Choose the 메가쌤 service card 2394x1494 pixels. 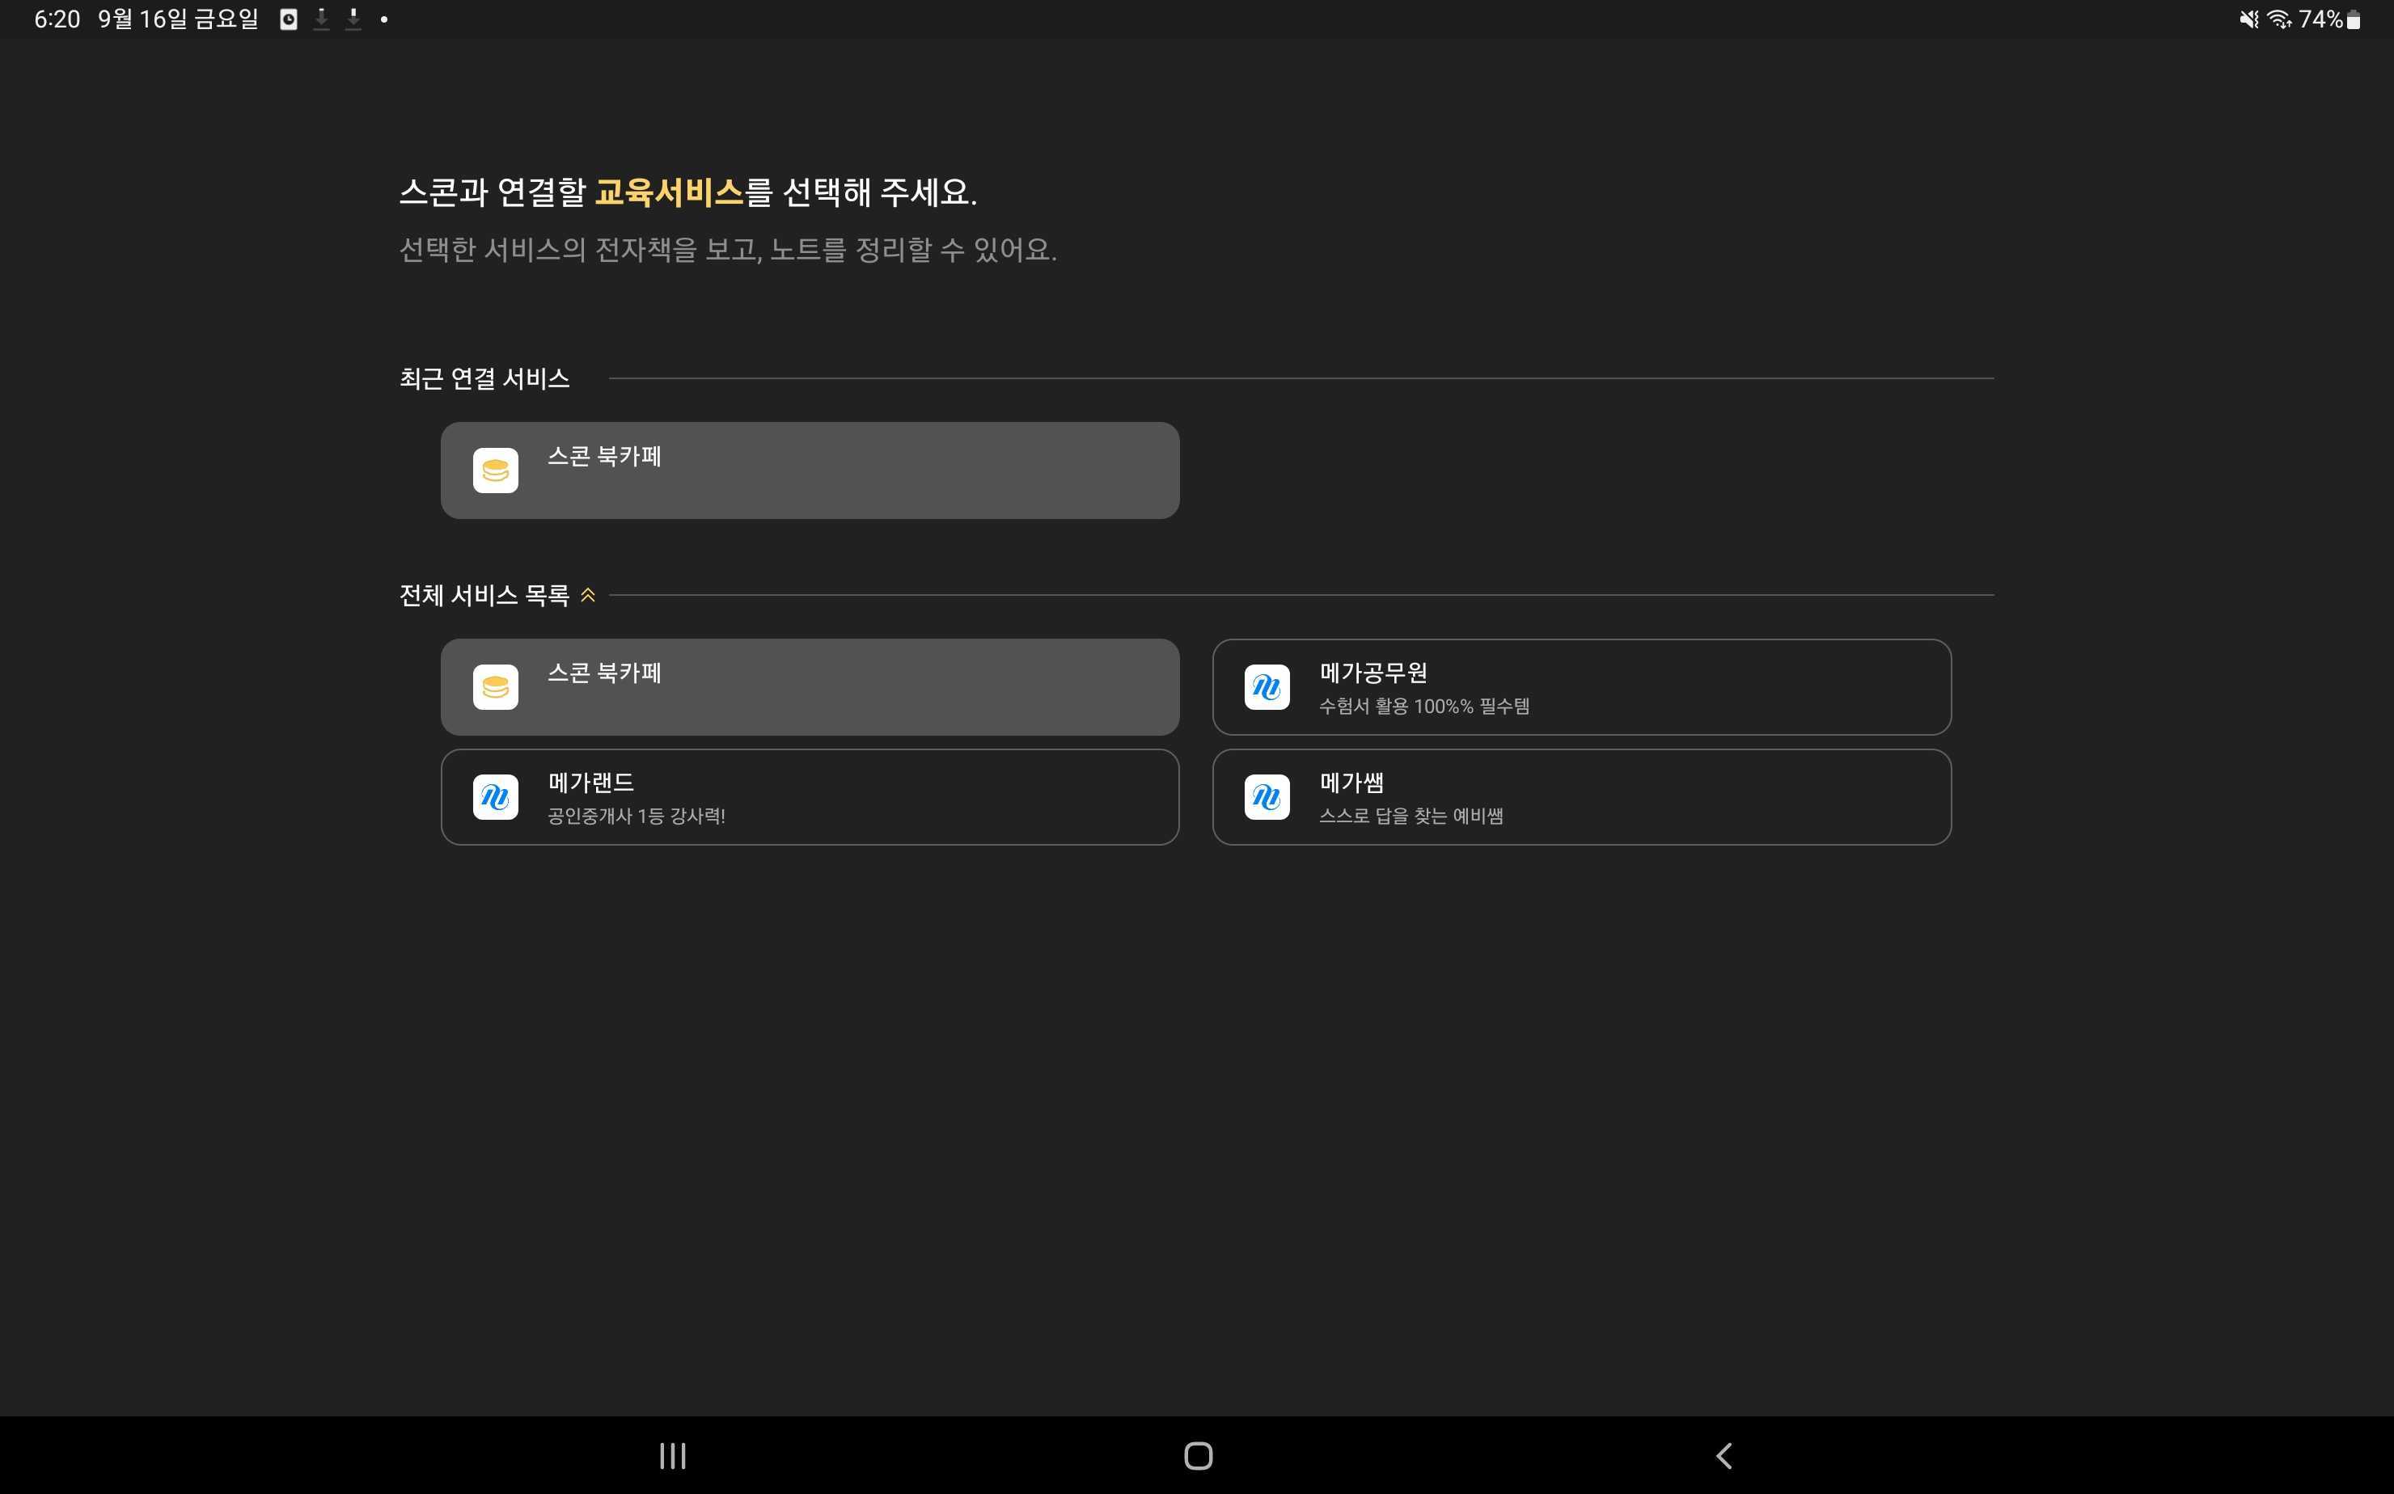point(1581,796)
